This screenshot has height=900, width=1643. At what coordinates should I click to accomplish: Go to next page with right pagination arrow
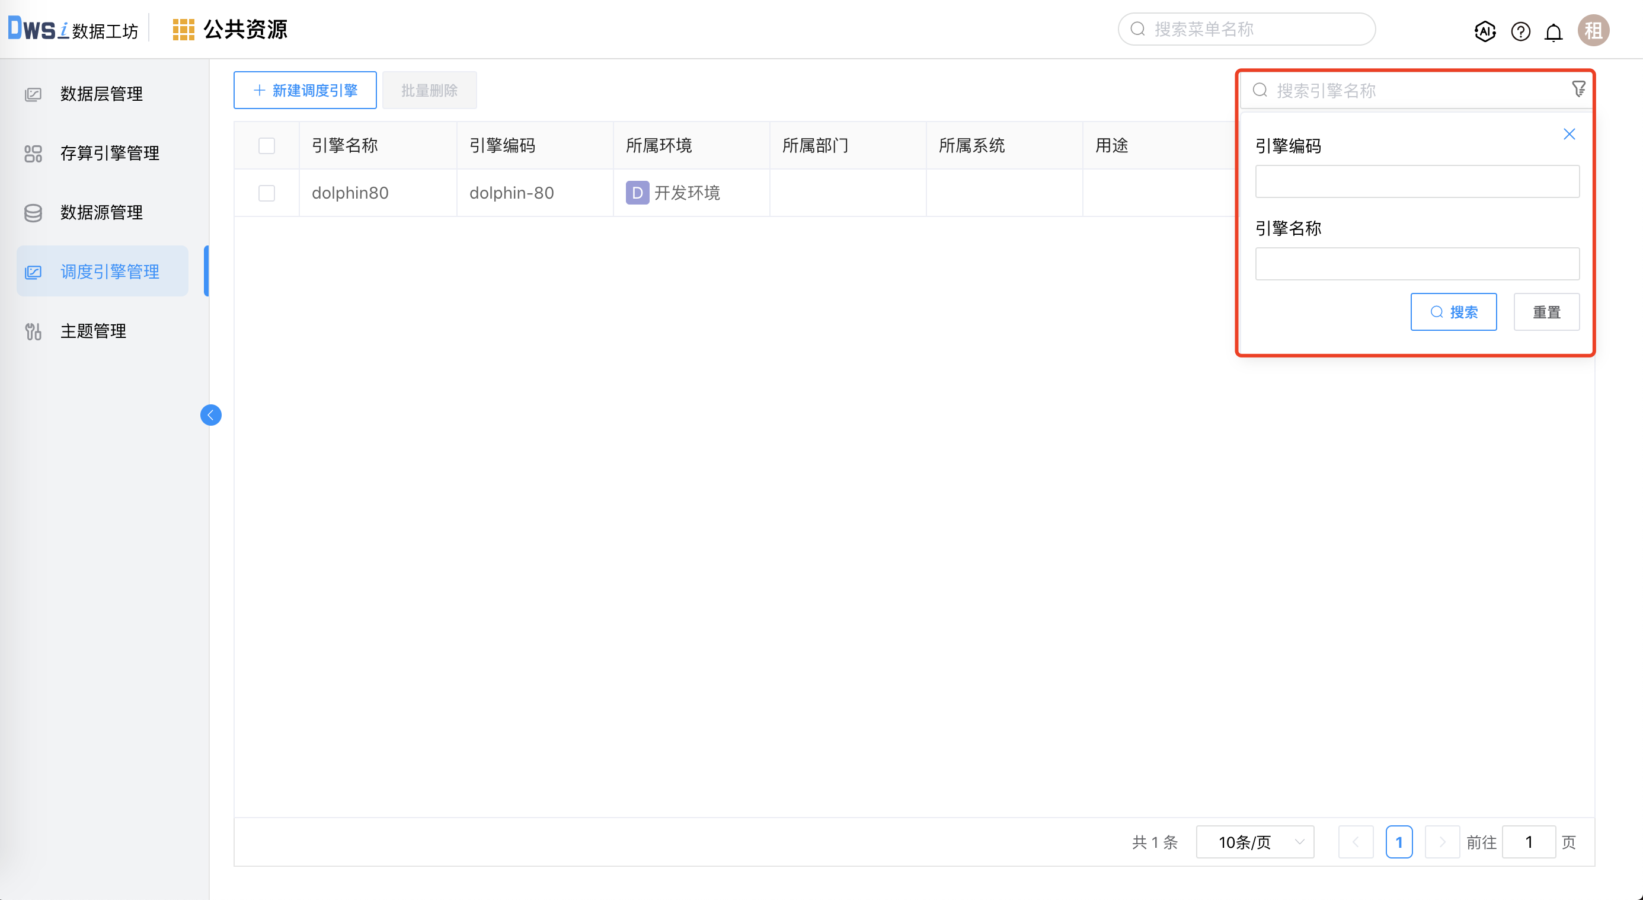coord(1442,842)
